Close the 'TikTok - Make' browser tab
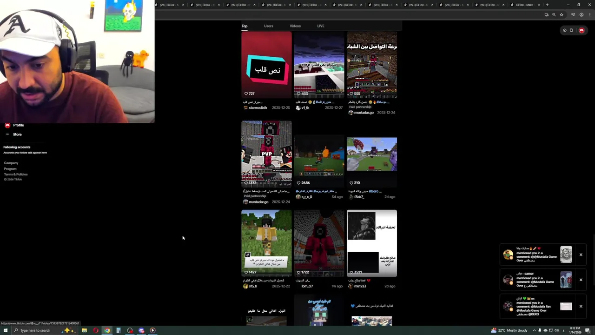The height and width of the screenshot is (335, 595). (x=539, y=5)
